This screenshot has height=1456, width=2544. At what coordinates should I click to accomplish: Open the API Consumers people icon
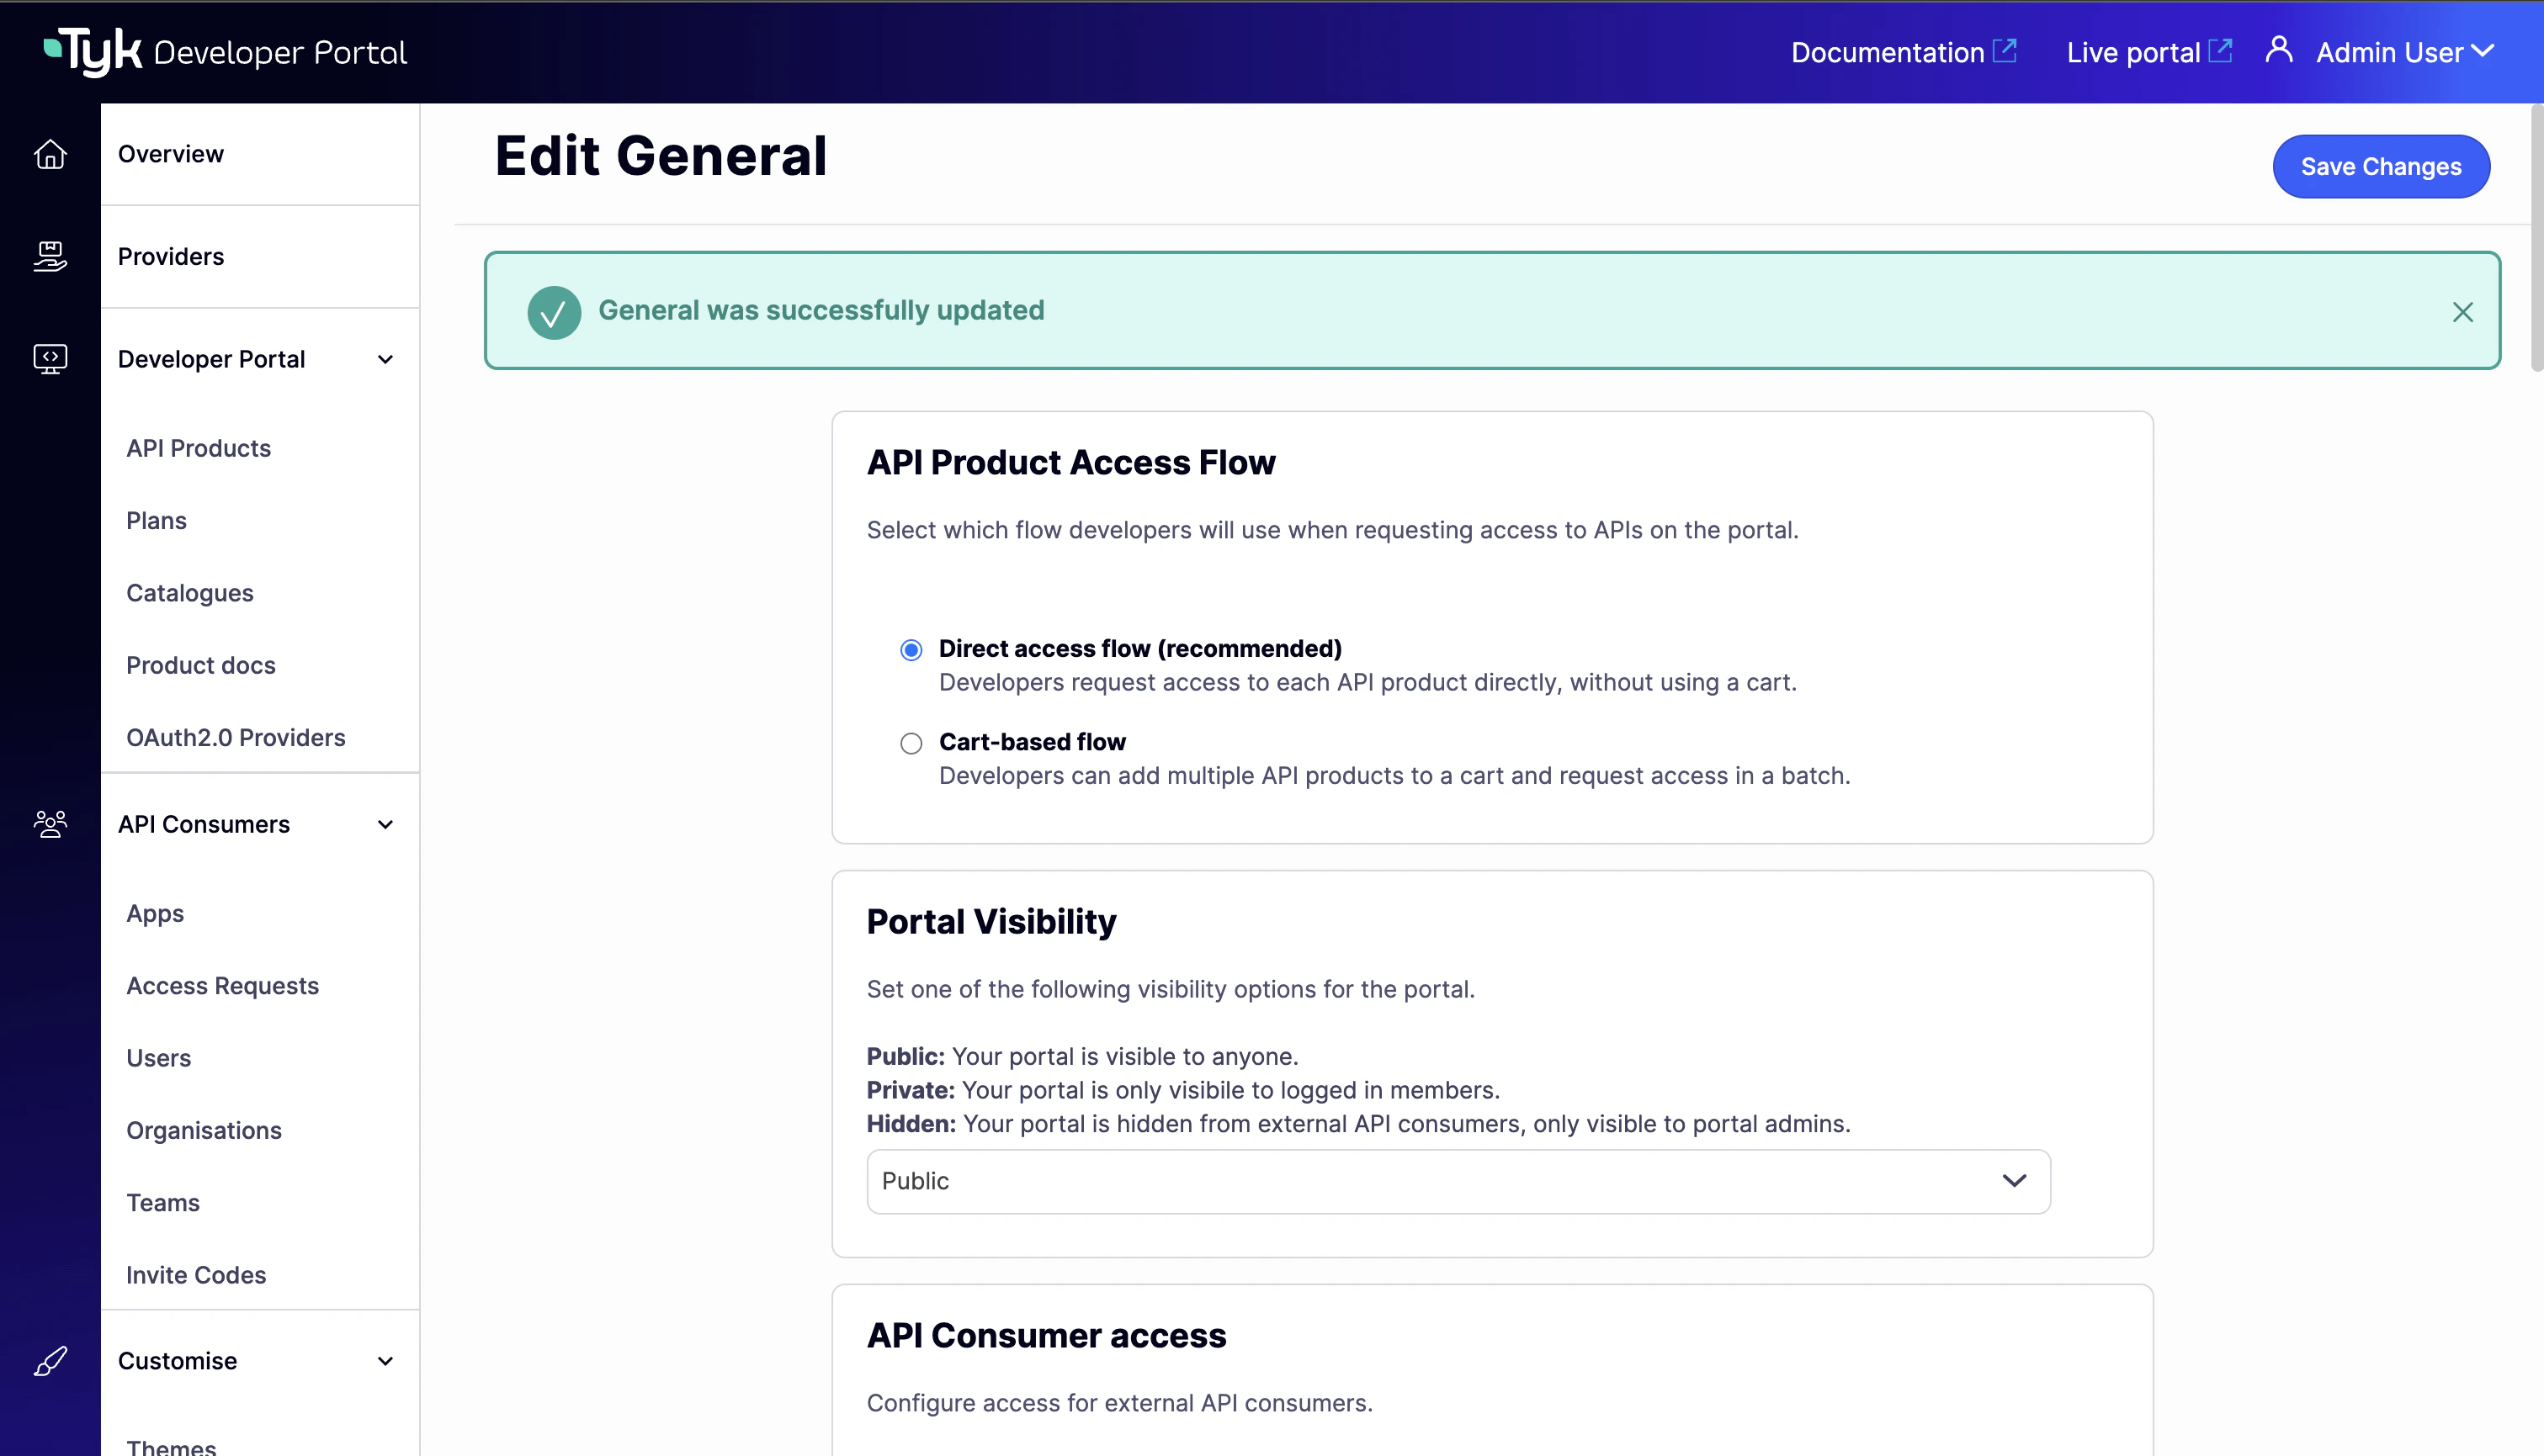50,823
